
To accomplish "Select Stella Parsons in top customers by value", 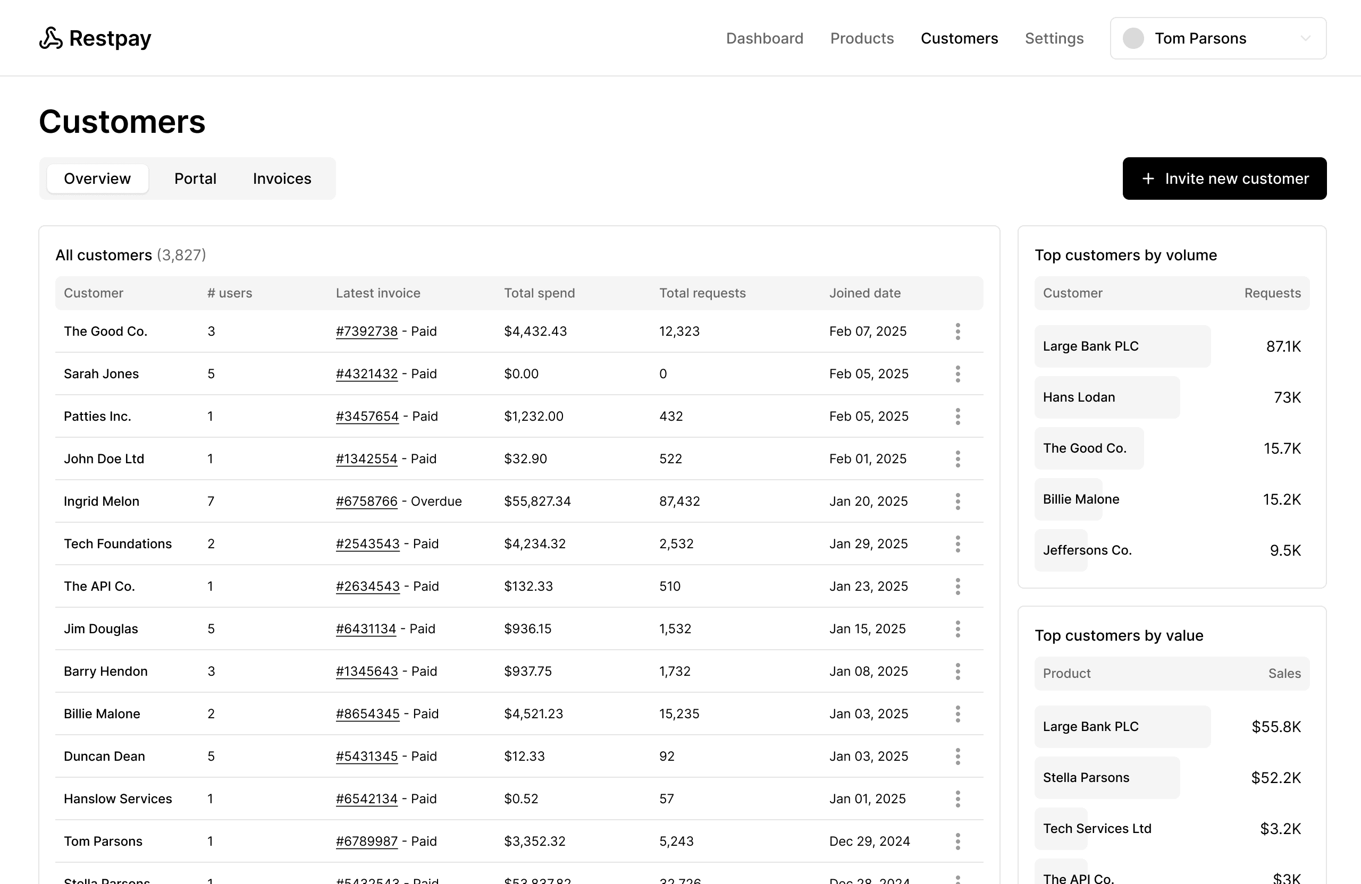I will 1106,778.
